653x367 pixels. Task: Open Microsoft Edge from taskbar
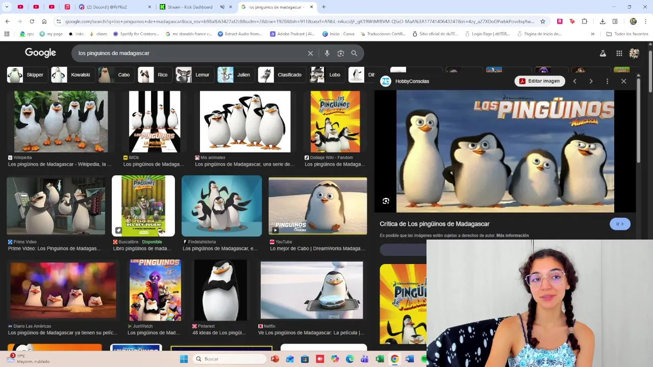350,359
